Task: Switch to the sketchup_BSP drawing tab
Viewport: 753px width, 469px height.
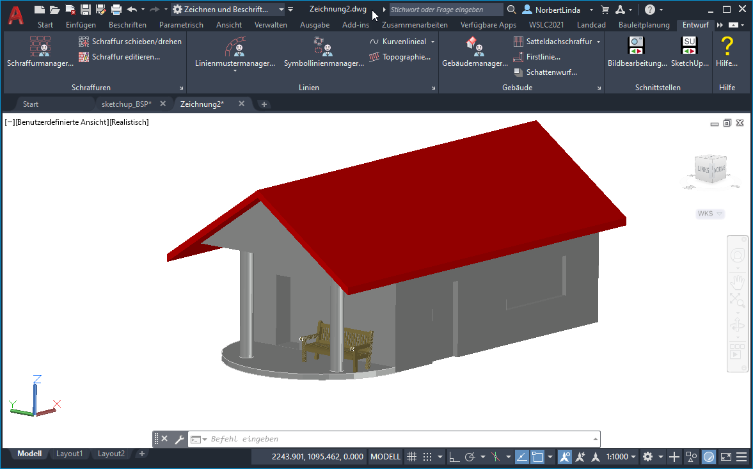Action: point(126,104)
